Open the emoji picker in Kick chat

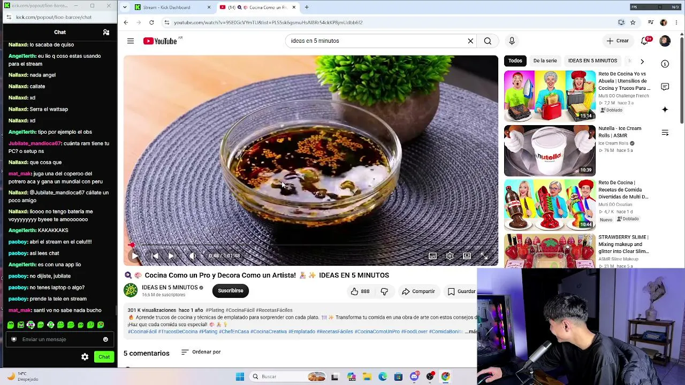pos(105,339)
